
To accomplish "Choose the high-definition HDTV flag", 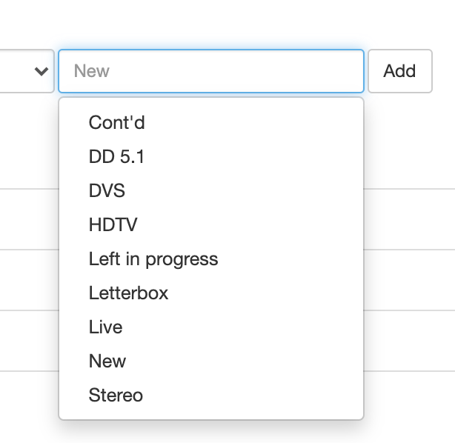I will click(x=113, y=224).
